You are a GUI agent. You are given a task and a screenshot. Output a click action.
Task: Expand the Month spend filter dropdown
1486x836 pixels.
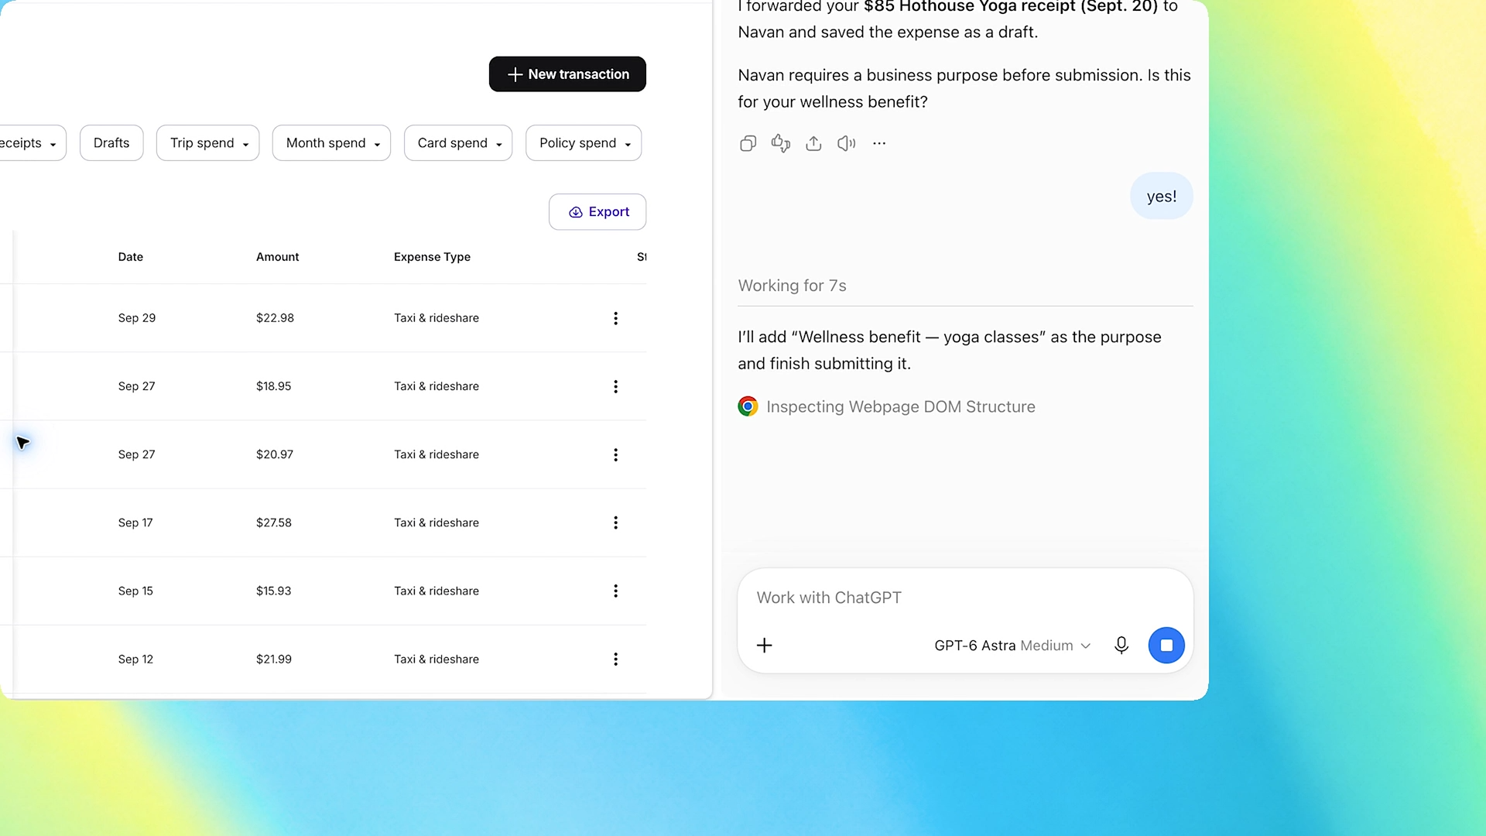coord(331,143)
